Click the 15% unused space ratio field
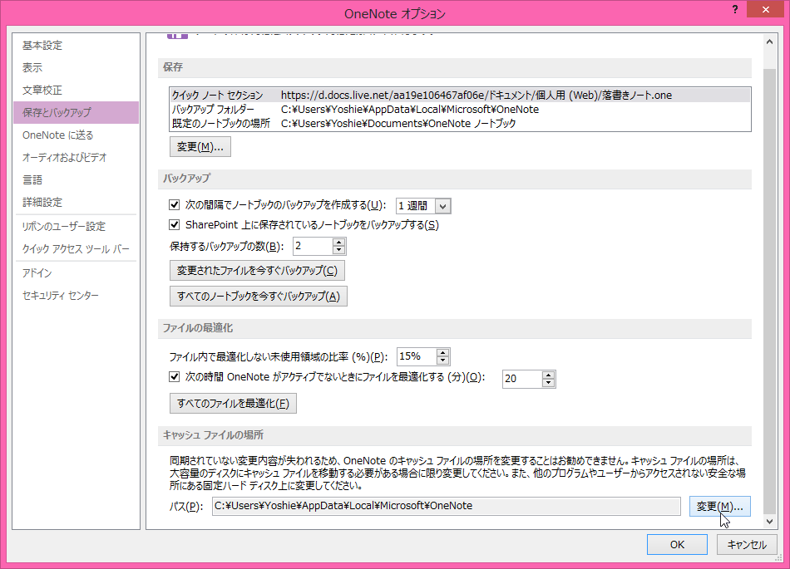 pos(417,356)
